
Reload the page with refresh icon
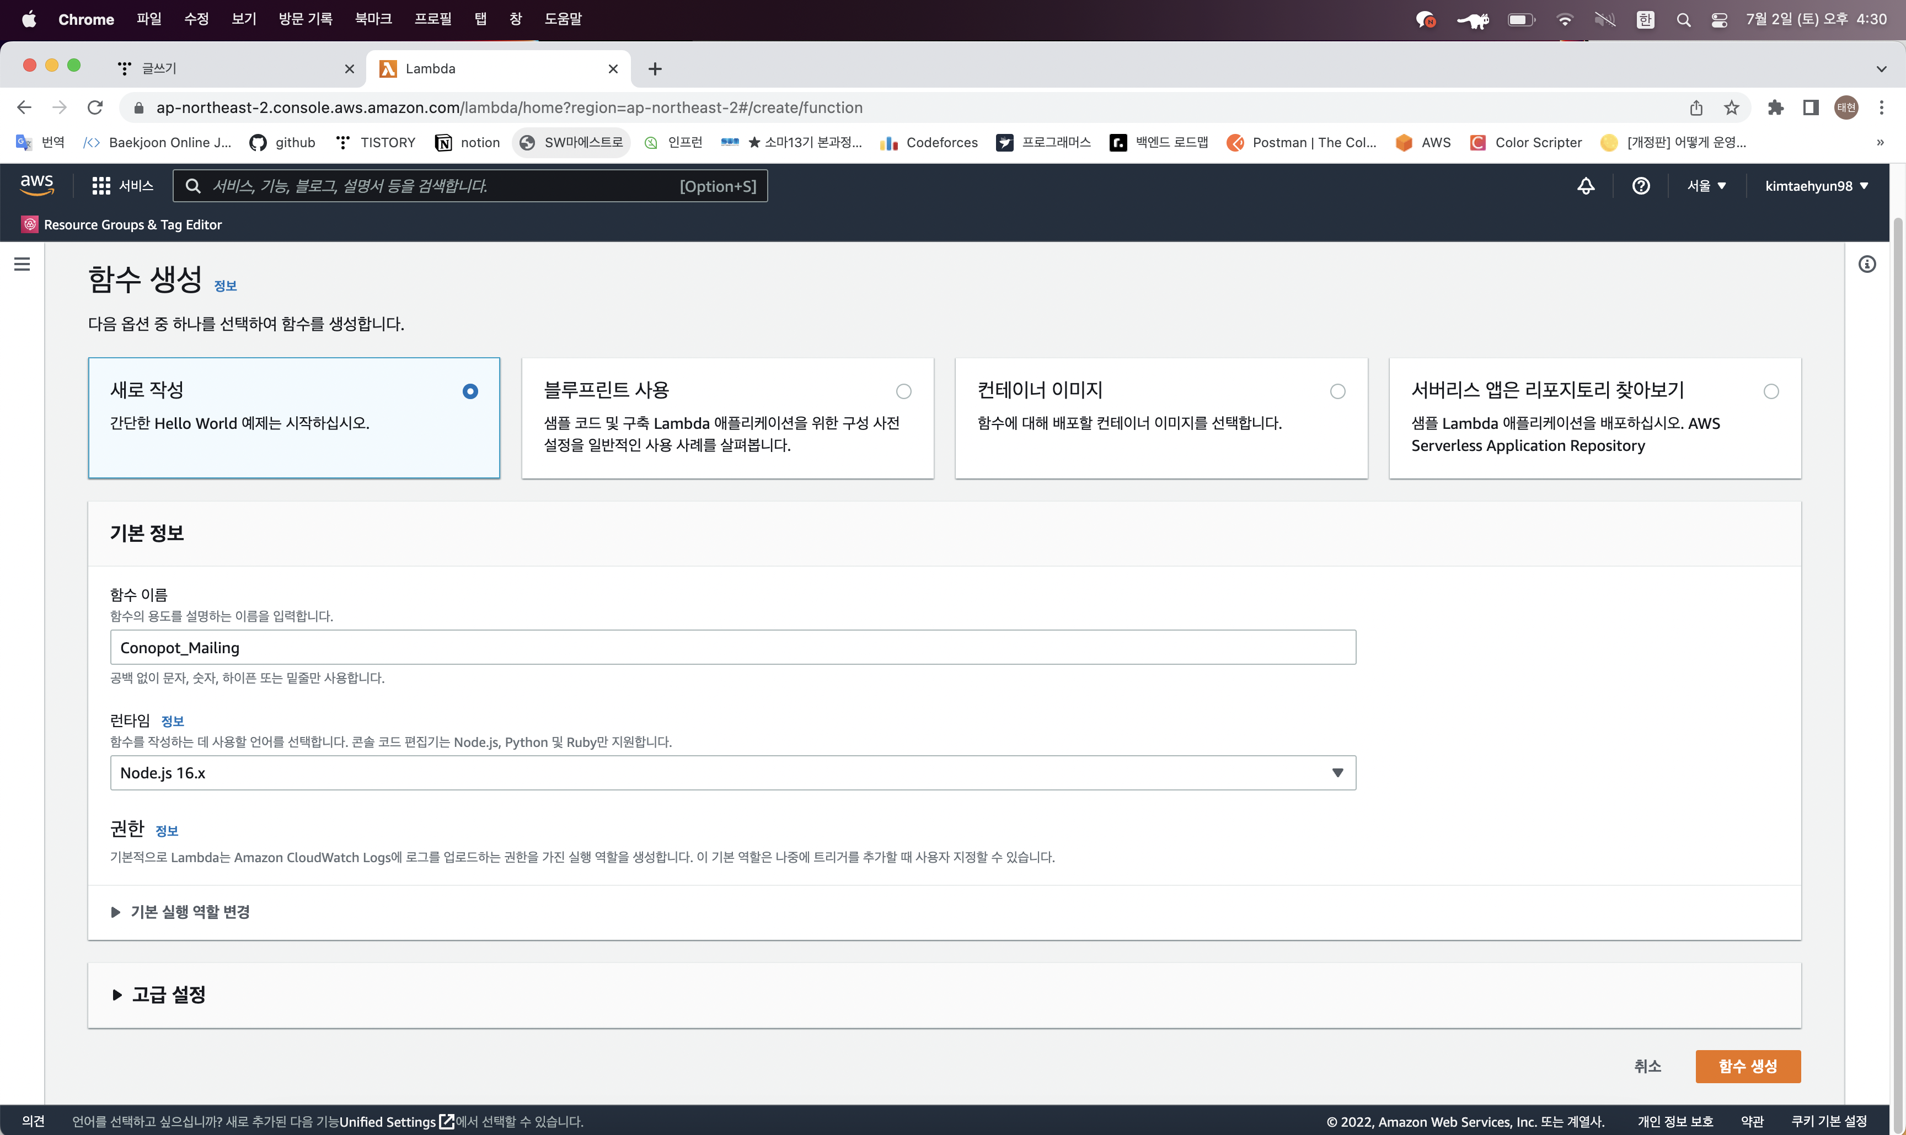95,108
